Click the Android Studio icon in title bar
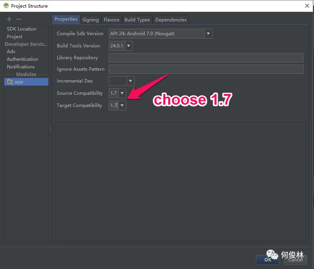 click(6, 5)
